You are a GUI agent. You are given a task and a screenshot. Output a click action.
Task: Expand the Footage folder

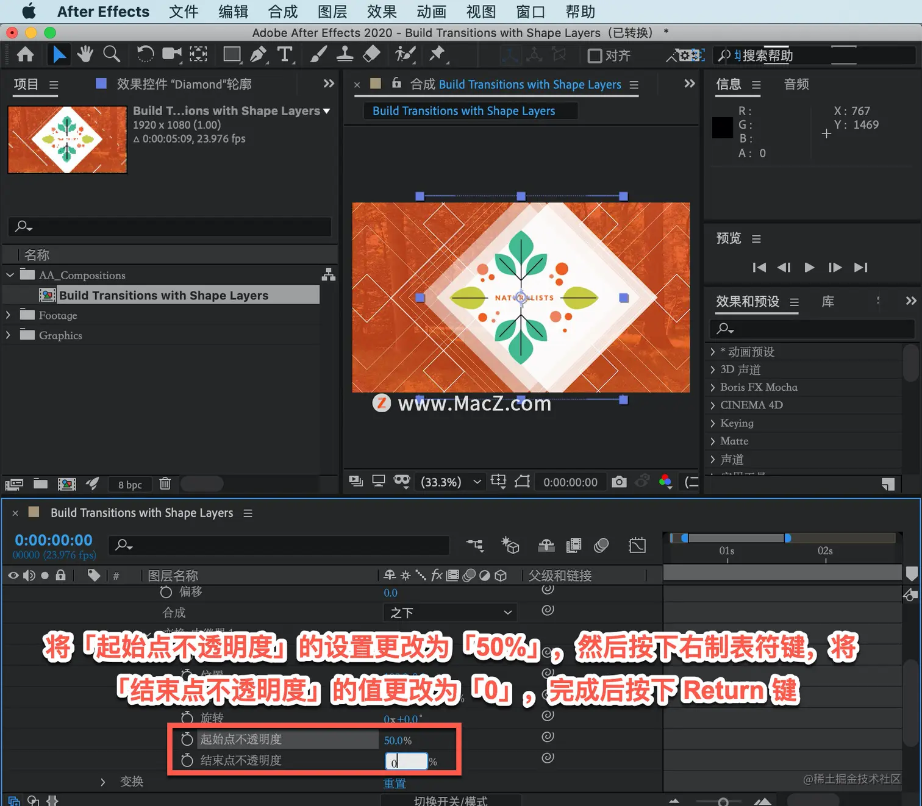click(8, 315)
